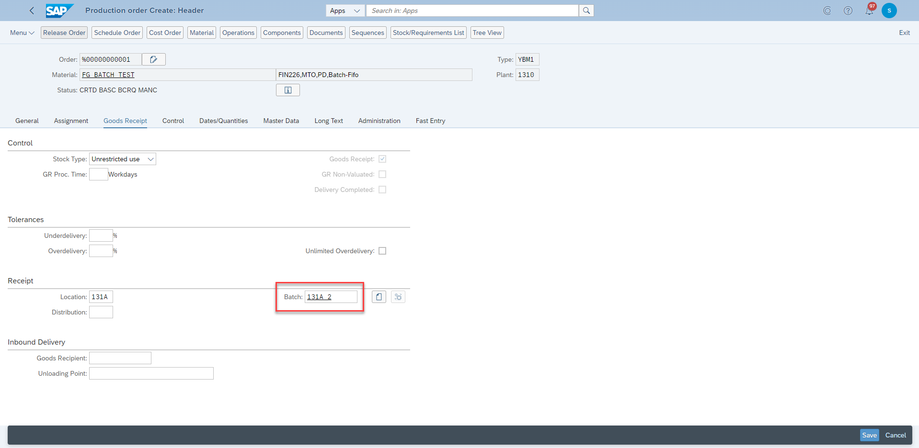Click Cost Order button

165,33
